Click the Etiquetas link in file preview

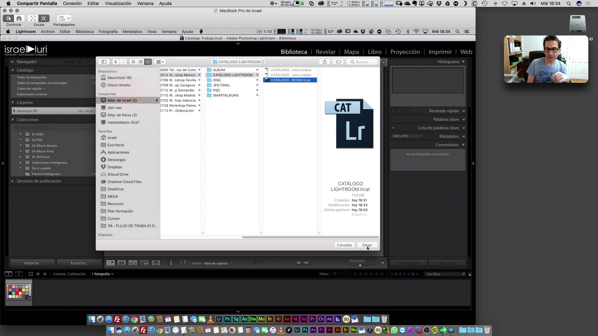pyautogui.click(x=360, y=215)
